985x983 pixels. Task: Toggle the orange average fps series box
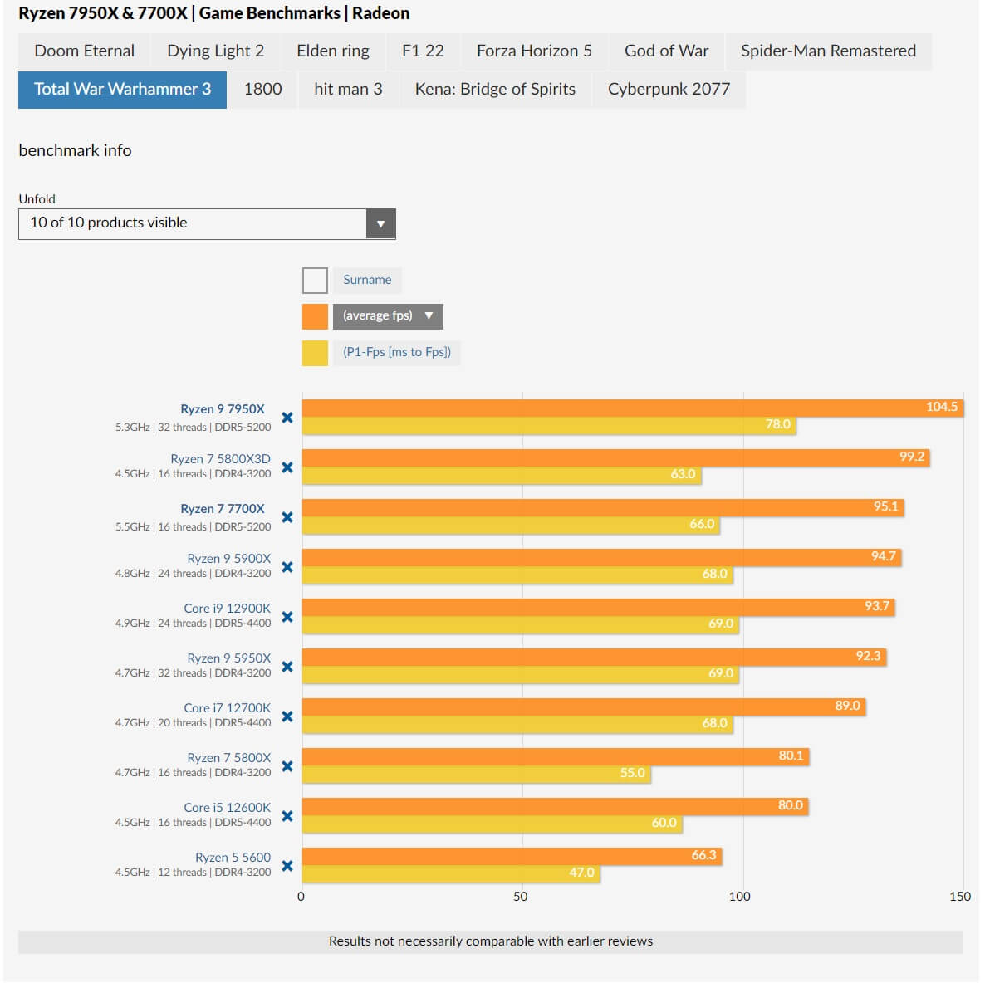[x=315, y=316]
